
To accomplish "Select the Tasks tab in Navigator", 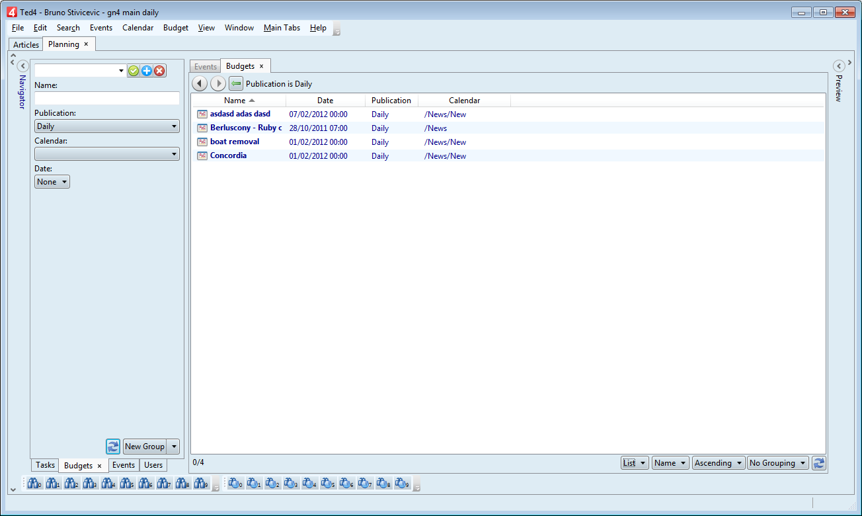I will pyautogui.click(x=45, y=465).
